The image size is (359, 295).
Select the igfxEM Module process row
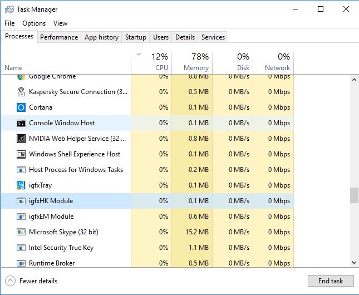click(147, 217)
